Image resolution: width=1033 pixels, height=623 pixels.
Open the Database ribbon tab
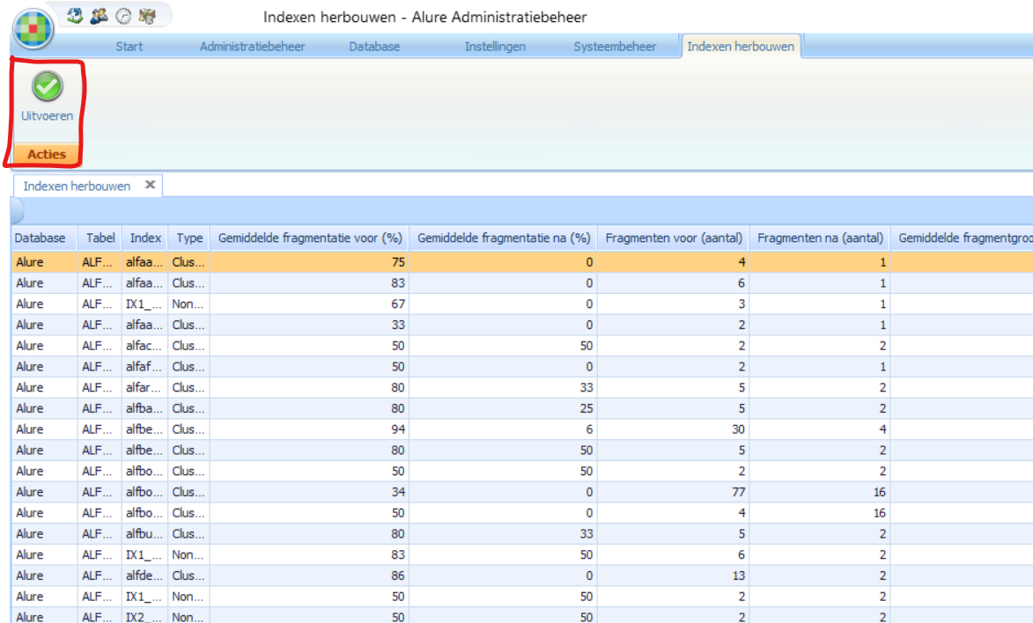pos(374,47)
